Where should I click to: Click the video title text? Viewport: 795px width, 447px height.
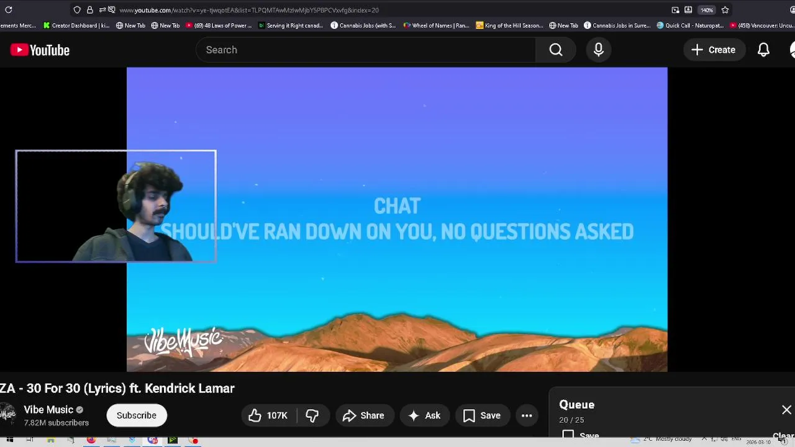pyautogui.click(x=117, y=389)
